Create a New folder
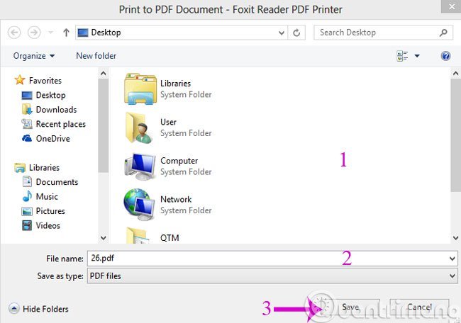The height and width of the screenshot is (323, 461). 96,56
